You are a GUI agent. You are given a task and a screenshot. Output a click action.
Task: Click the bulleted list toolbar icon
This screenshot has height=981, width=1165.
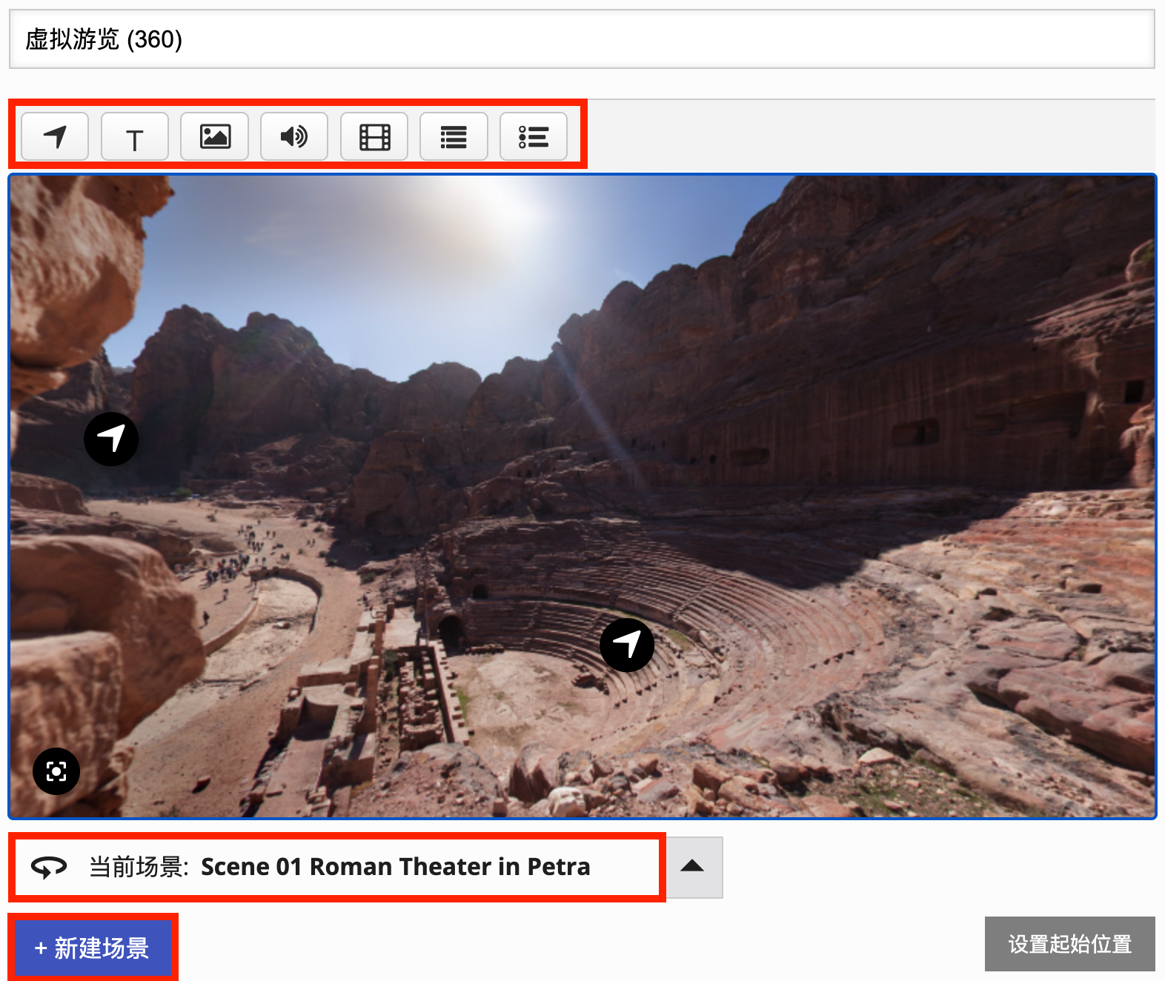pyautogui.click(x=534, y=137)
